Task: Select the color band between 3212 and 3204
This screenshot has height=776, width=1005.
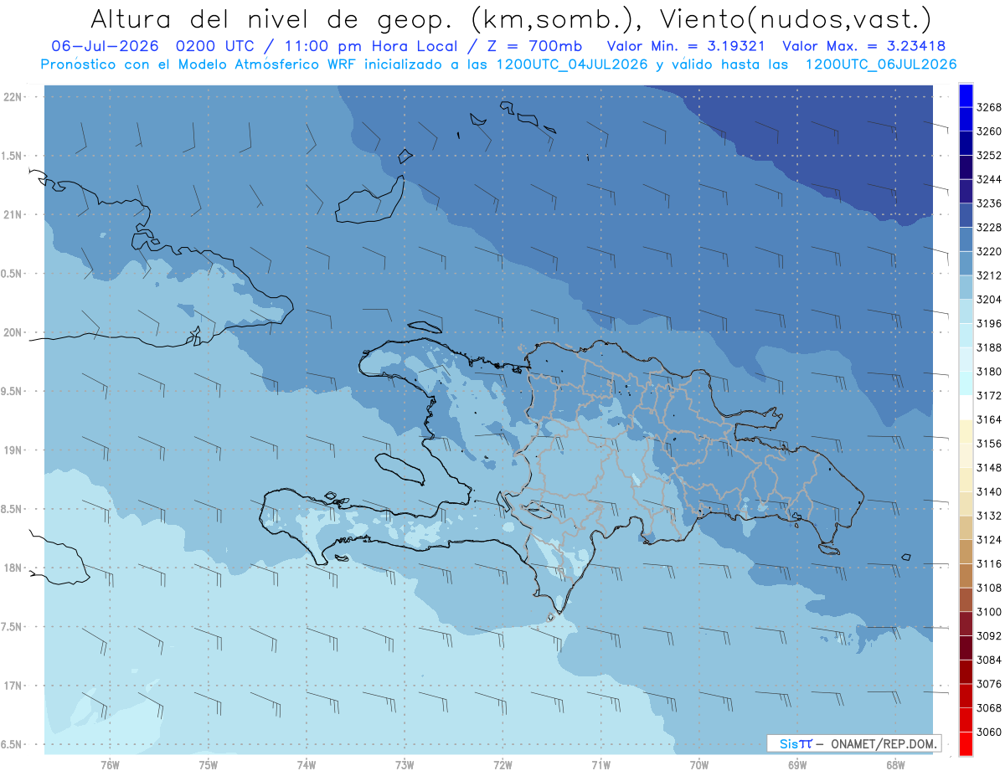Action: click(x=966, y=287)
